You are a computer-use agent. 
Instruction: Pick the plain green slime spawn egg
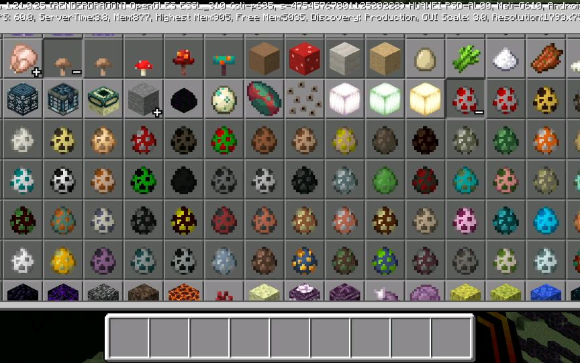385,179
